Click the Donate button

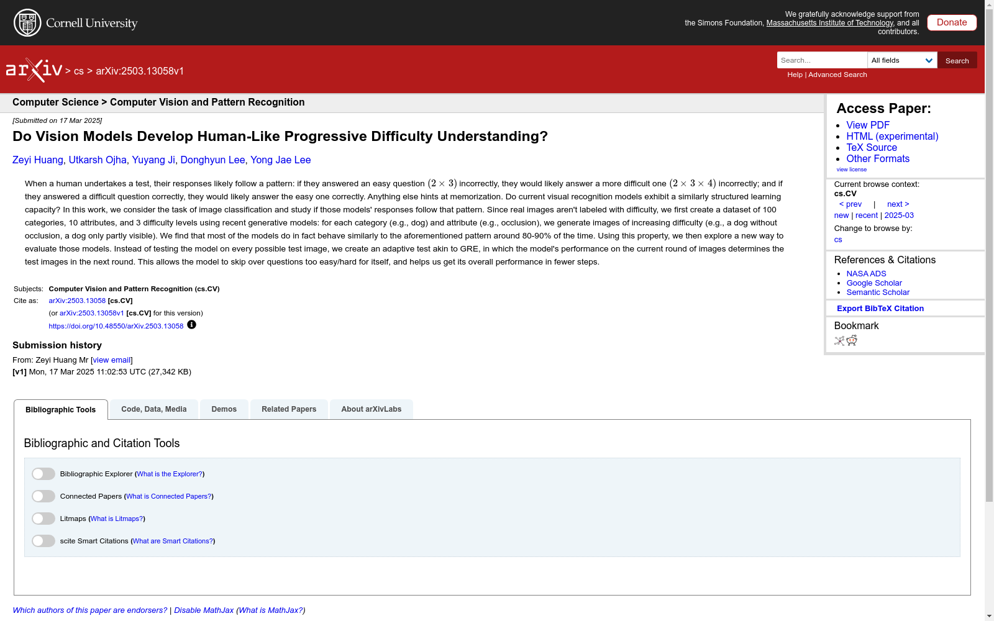[952, 22]
